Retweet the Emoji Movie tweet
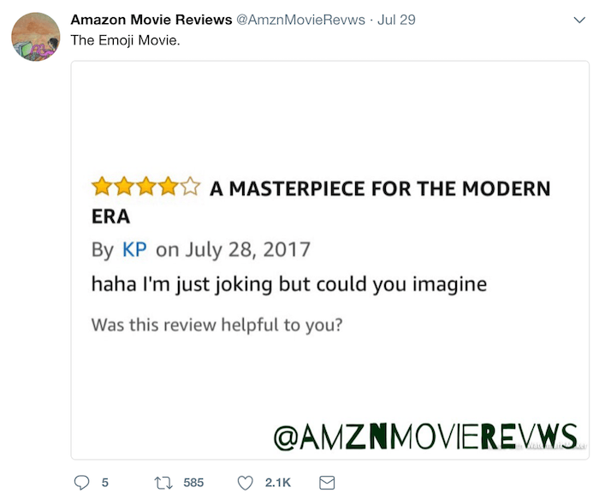The image size is (599, 499). point(163,483)
